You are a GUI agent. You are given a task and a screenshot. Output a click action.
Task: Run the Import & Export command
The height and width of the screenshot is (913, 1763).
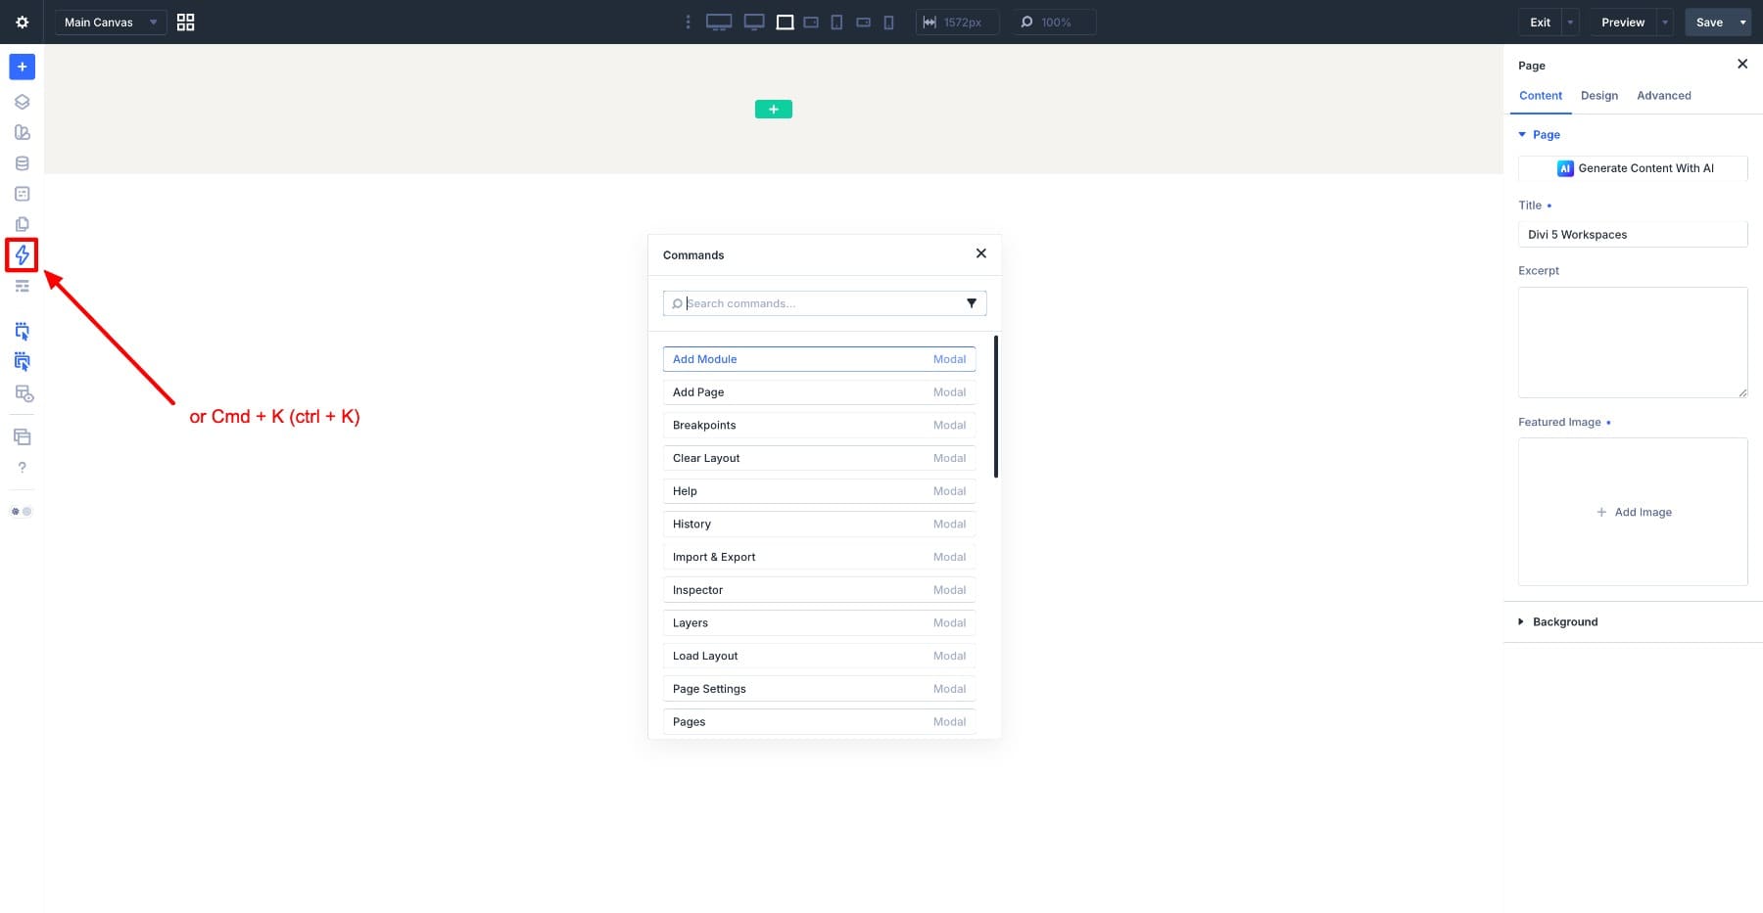tap(819, 557)
